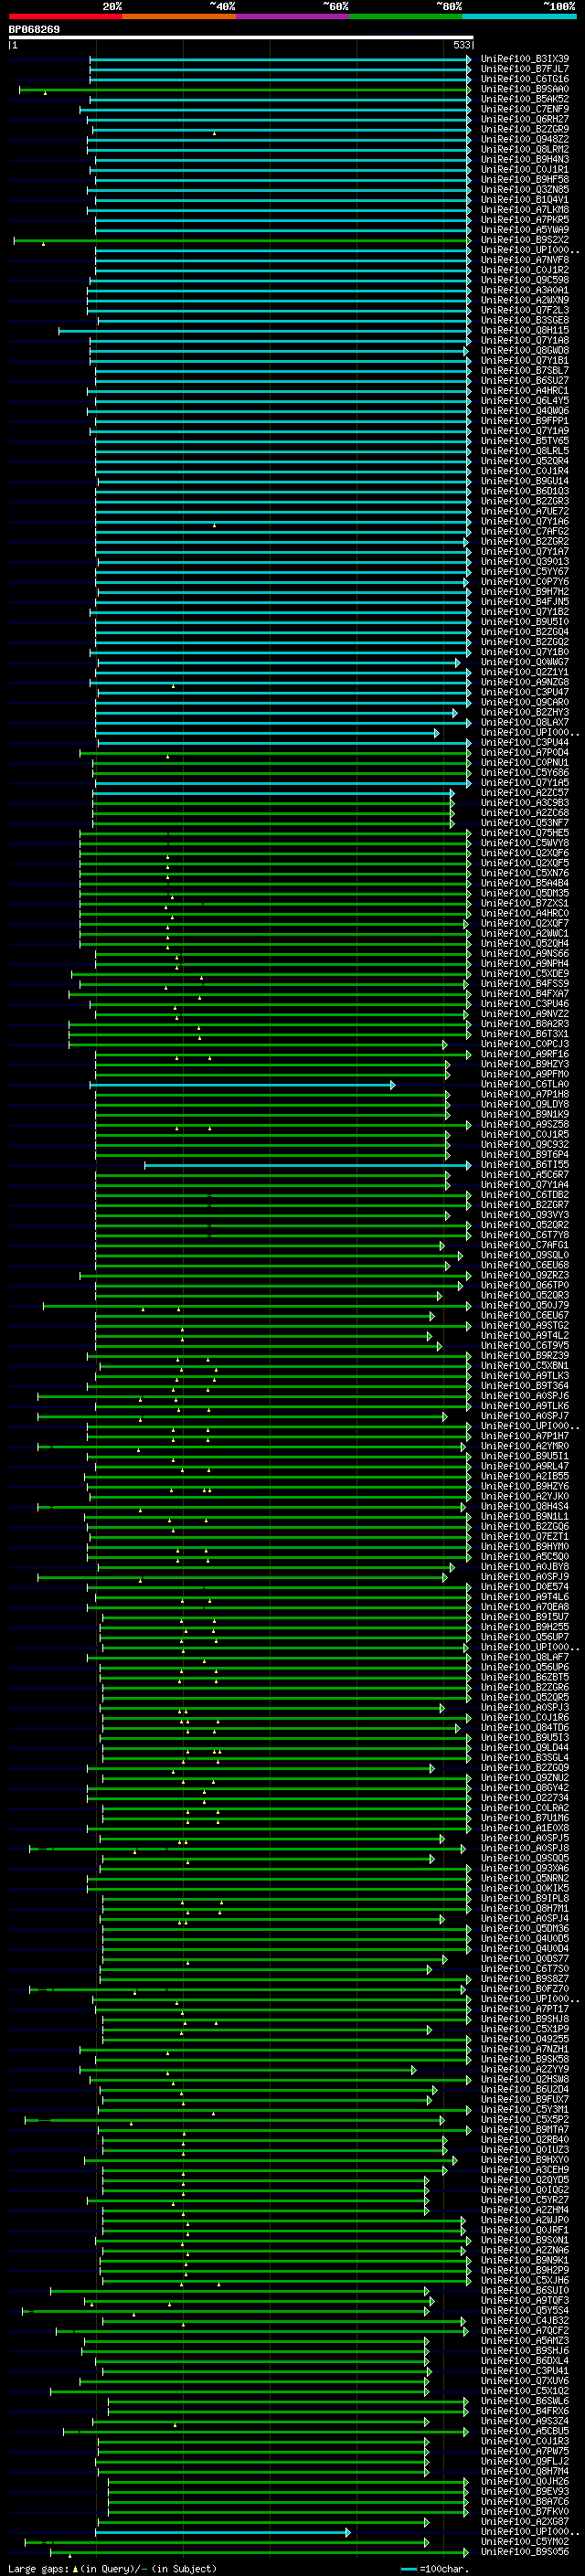
Task: Open hit UniRef100_B5AK52
Action: [525, 99]
